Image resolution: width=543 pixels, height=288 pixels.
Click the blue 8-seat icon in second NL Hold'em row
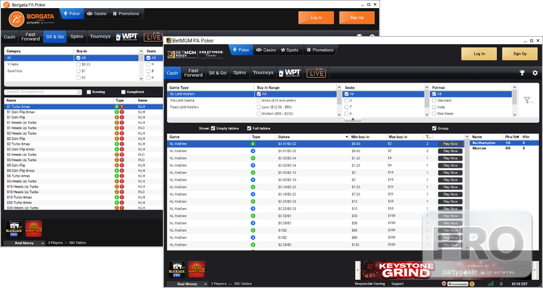[253, 151]
